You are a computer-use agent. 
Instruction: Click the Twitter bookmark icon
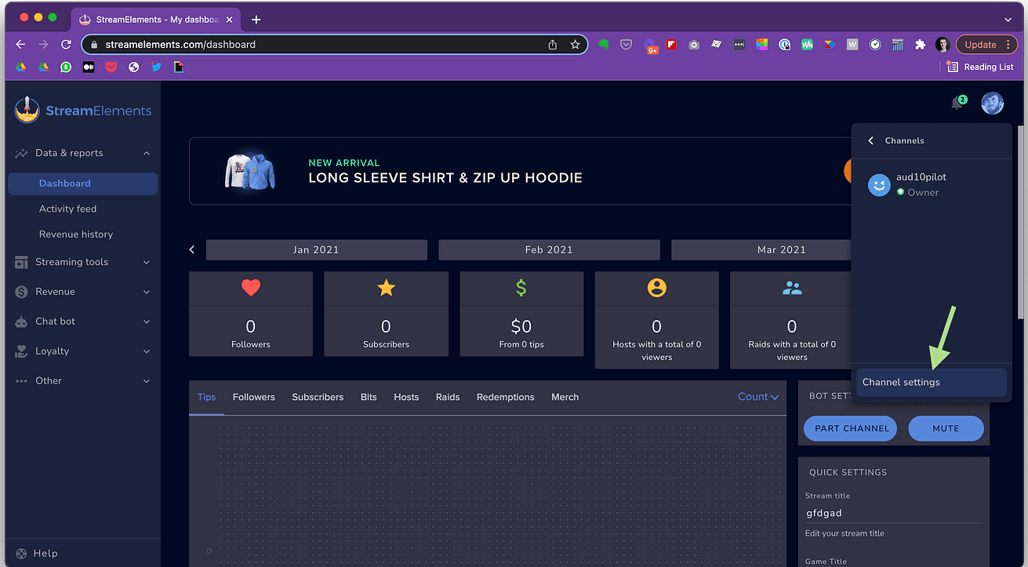tap(156, 67)
